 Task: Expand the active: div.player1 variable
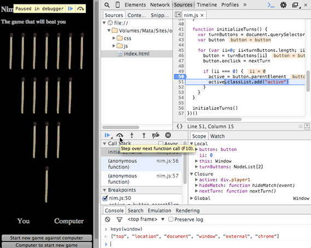[x=196, y=180]
